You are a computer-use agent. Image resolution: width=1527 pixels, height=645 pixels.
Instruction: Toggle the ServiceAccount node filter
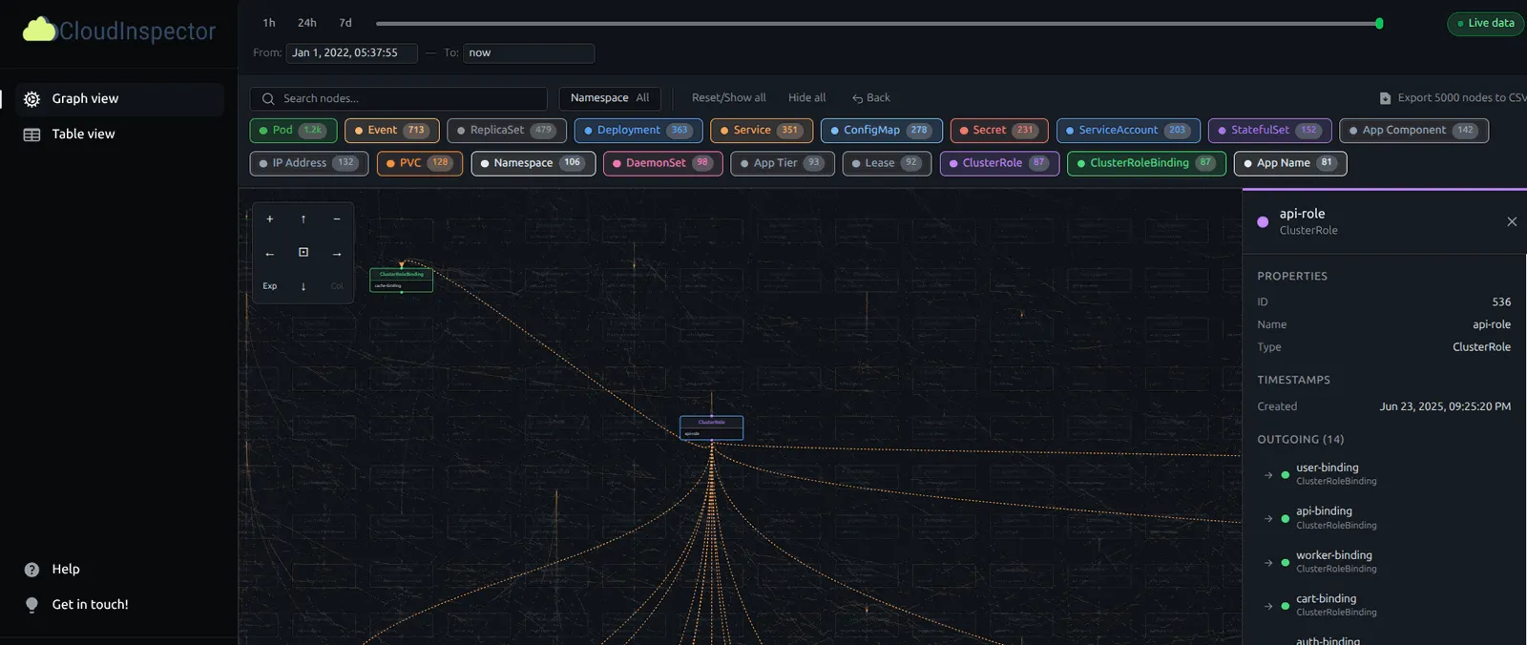(x=1128, y=131)
